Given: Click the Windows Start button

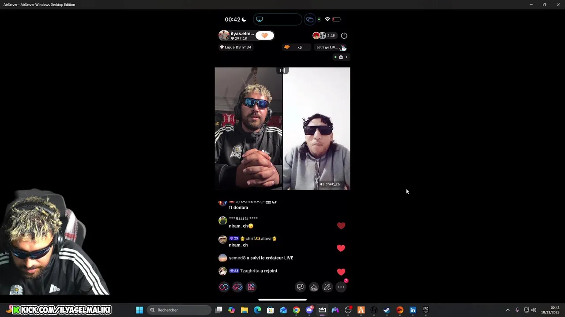Looking at the screenshot, I should pos(139,310).
